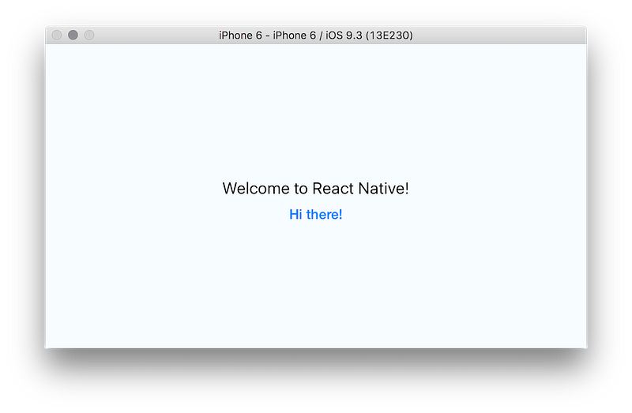The image size is (632, 413).
Task: Click the "Welcome to React Native!" heading
Action: point(315,188)
